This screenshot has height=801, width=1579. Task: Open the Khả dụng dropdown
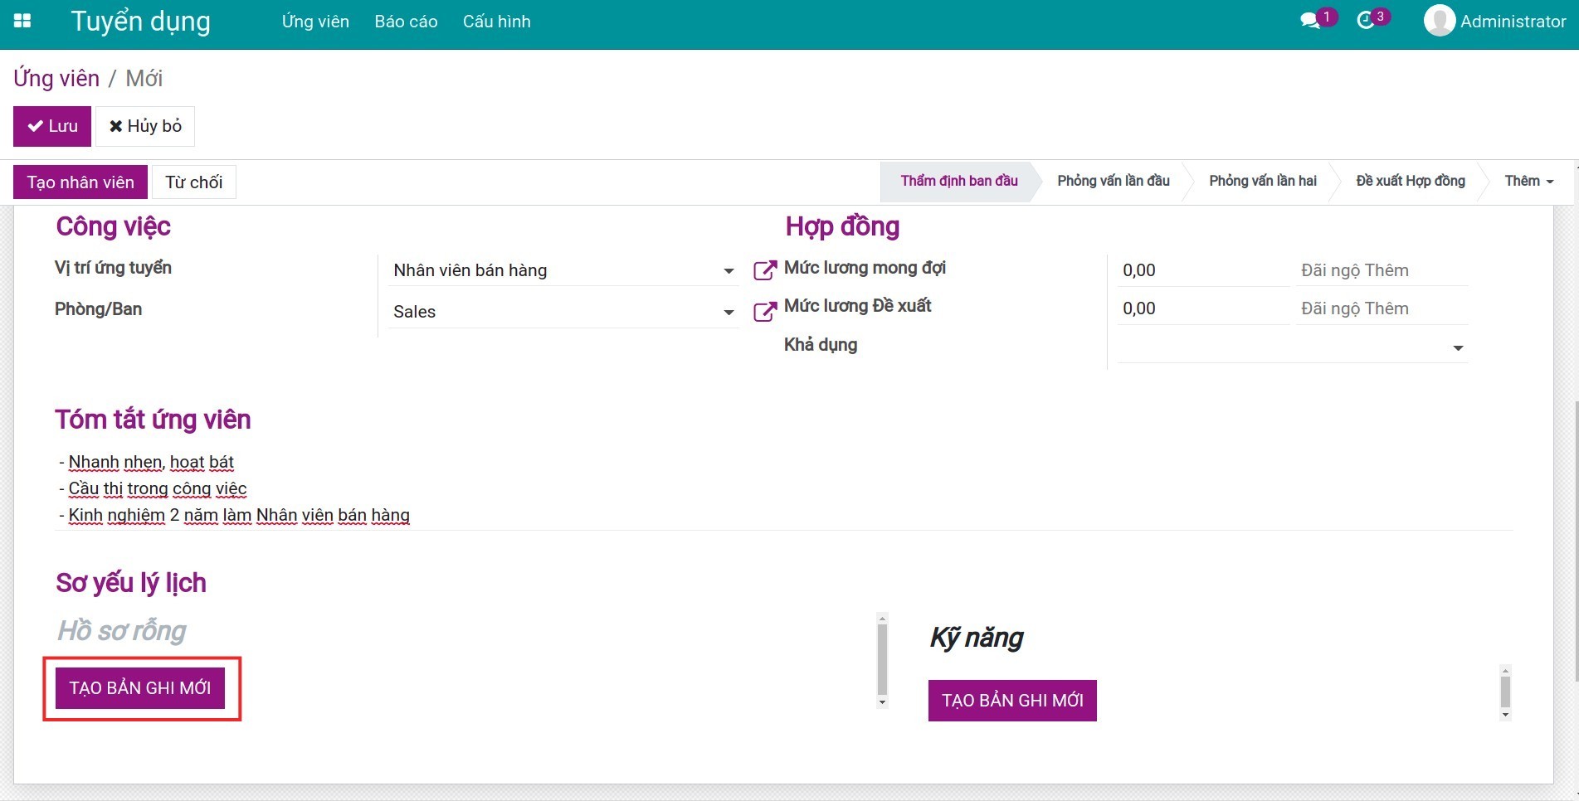(1457, 348)
